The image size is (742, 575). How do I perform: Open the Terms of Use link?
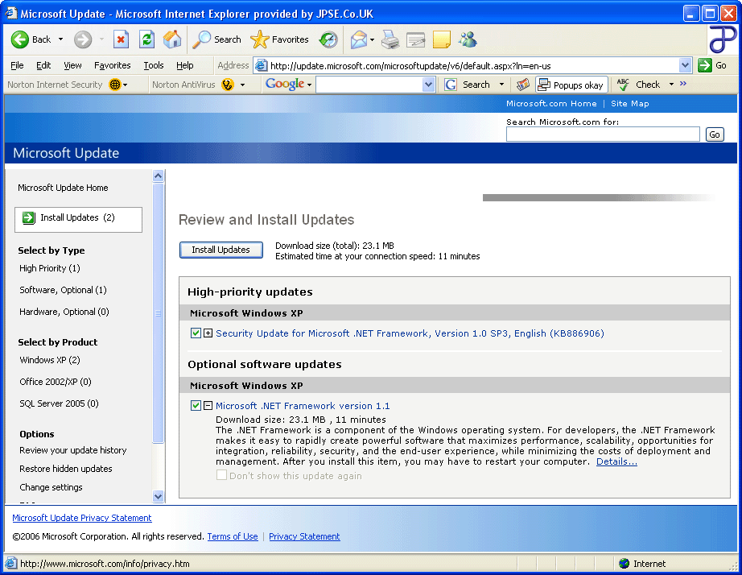233,536
